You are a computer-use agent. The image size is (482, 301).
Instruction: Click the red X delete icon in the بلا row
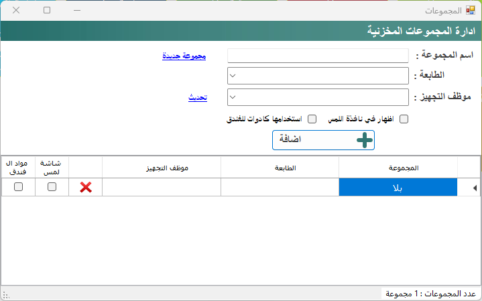coord(86,187)
